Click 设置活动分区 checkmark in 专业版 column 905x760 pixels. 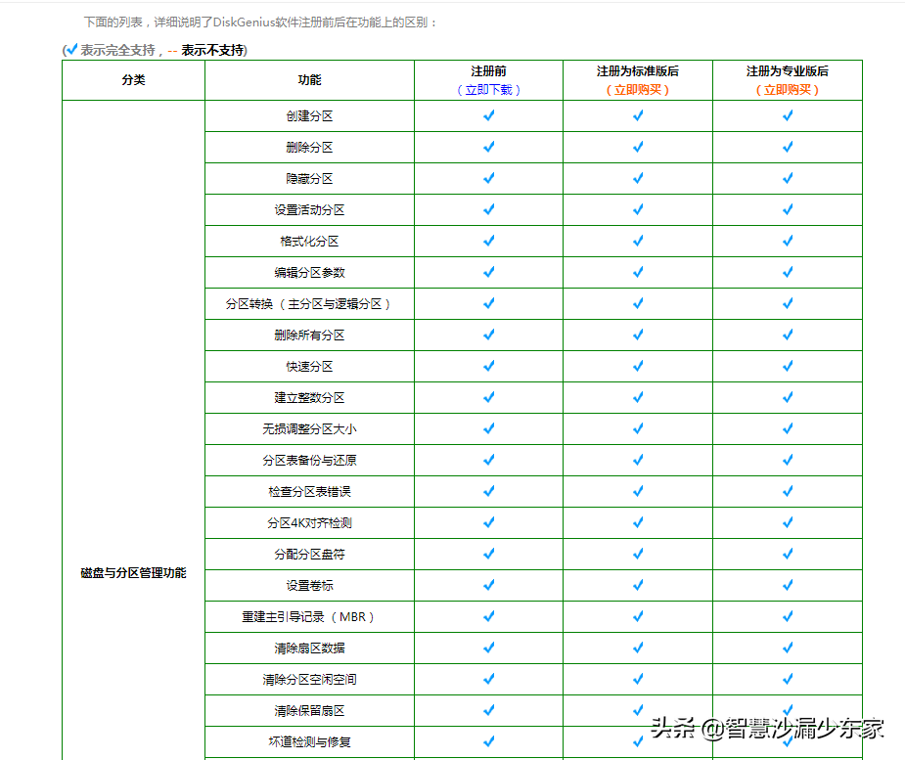tap(788, 209)
